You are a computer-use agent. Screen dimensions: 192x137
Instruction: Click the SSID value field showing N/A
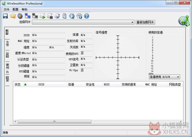48,35
